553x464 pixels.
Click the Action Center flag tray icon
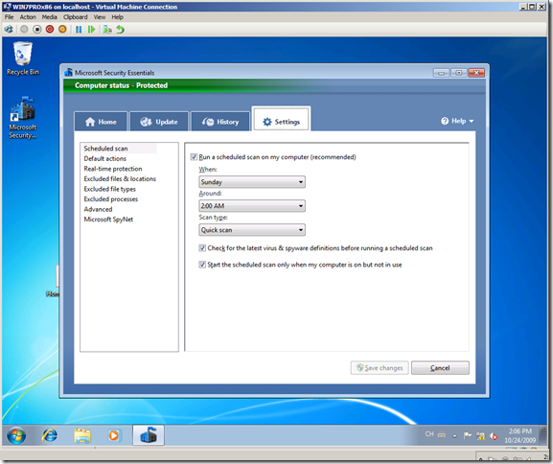pyautogui.click(x=468, y=436)
